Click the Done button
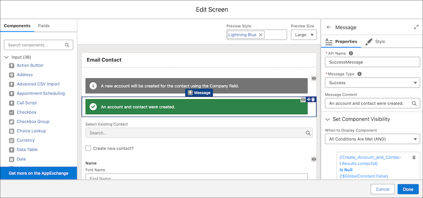423x198 pixels. 408,190
